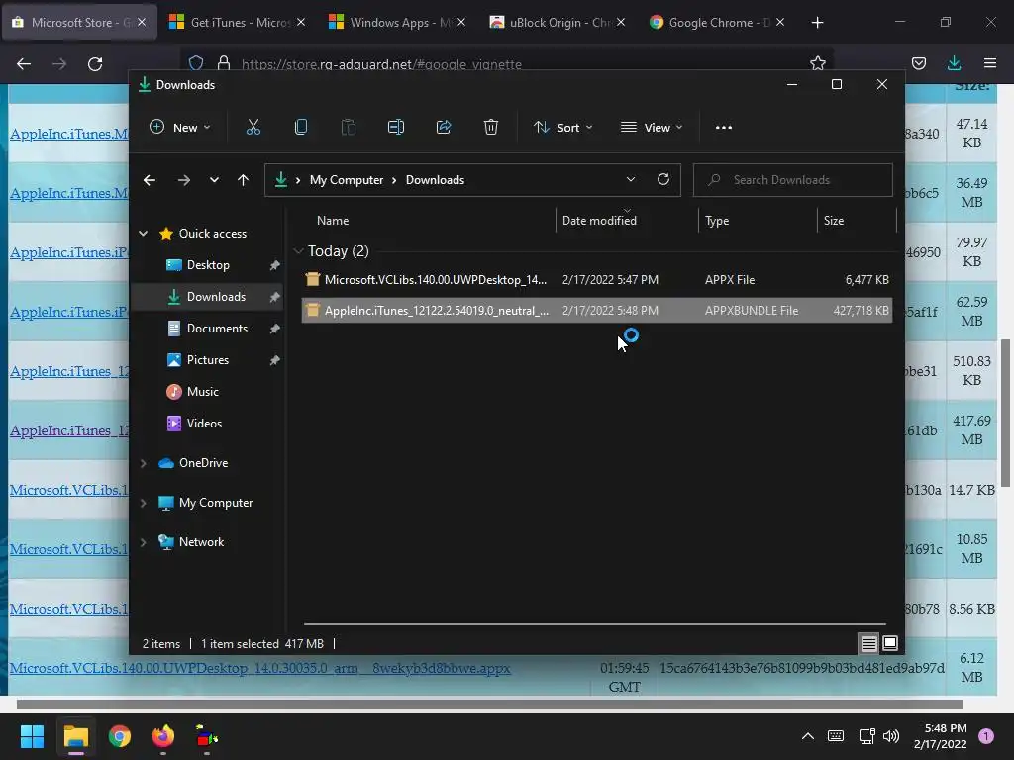Open recent locations chevron dropdown
Viewport: 1014px width, 760px height.
pos(214,180)
